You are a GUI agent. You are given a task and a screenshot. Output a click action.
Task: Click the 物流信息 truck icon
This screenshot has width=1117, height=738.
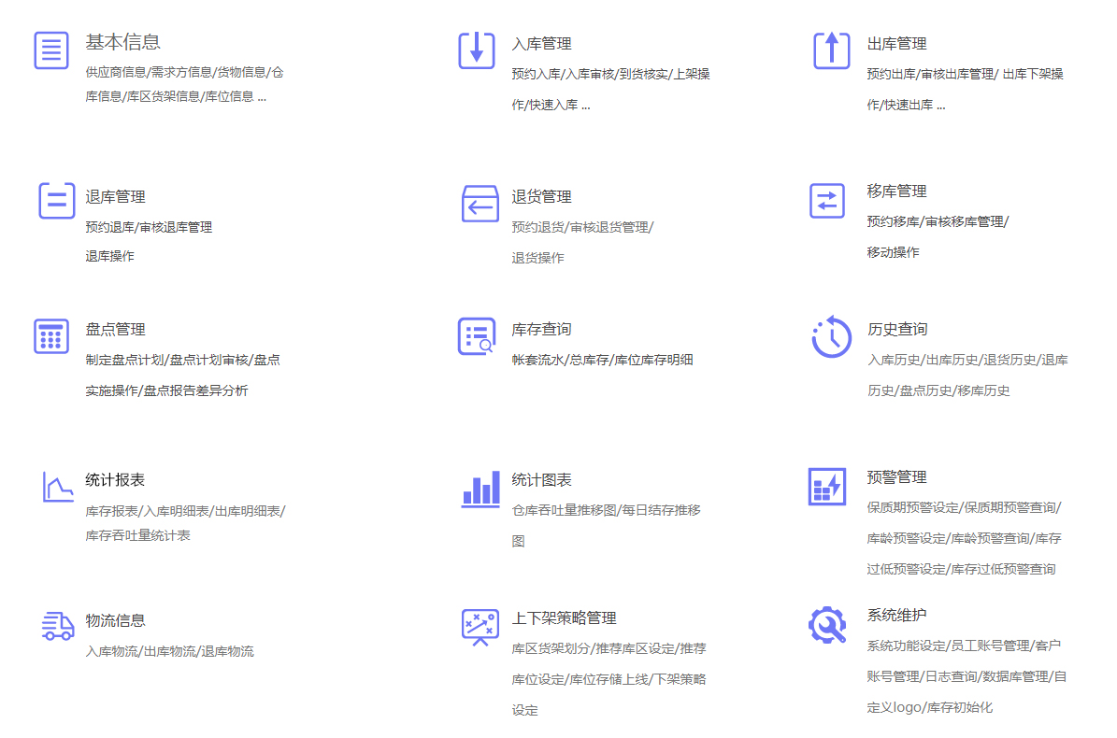[58, 626]
